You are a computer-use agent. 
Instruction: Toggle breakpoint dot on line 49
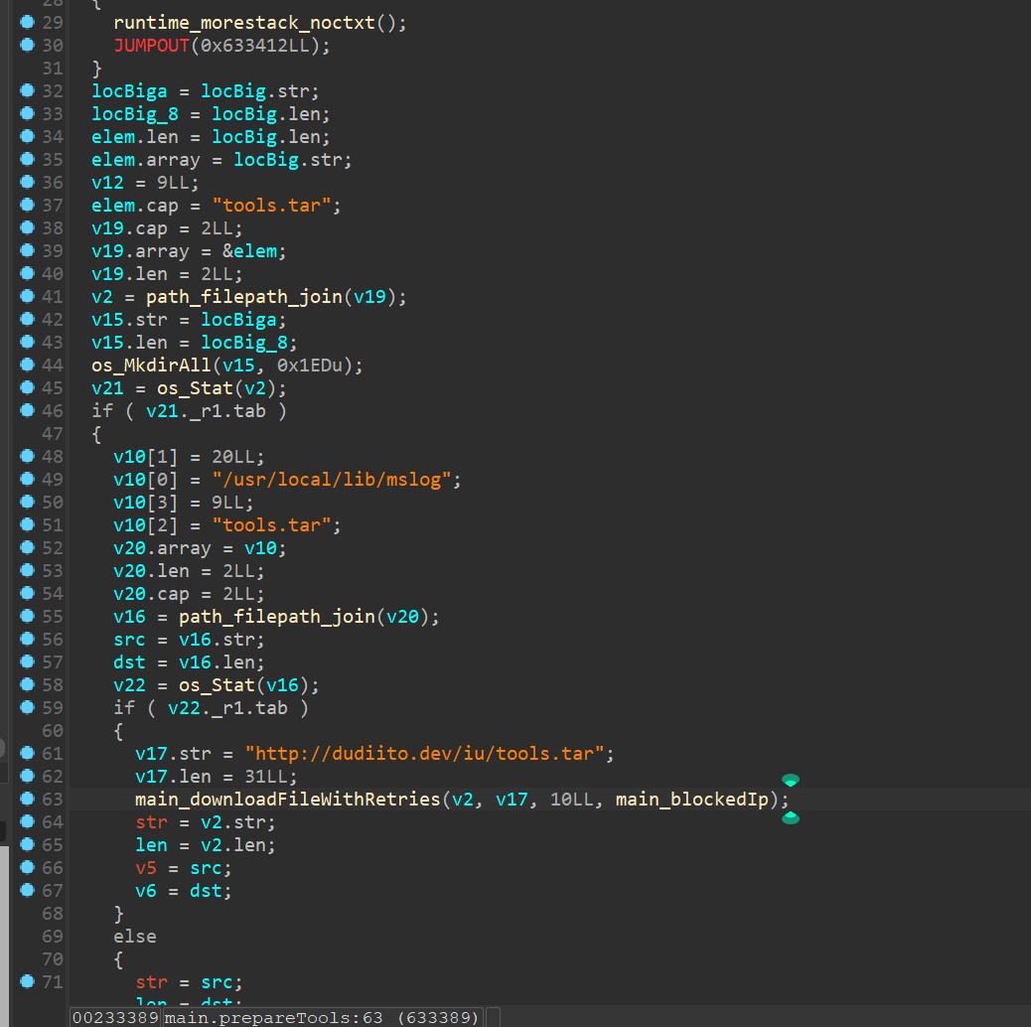pos(27,479)
